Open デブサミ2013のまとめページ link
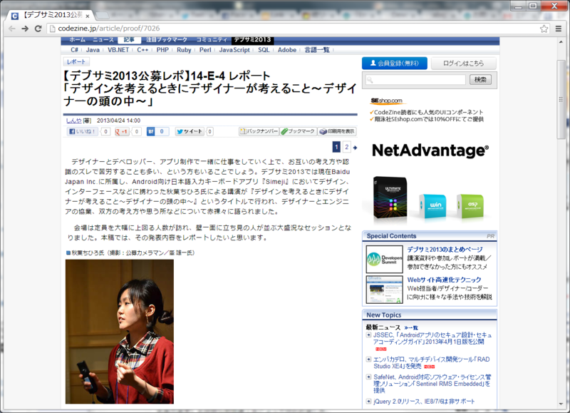This screenshot has height=413, width=570. coord(445,250)
